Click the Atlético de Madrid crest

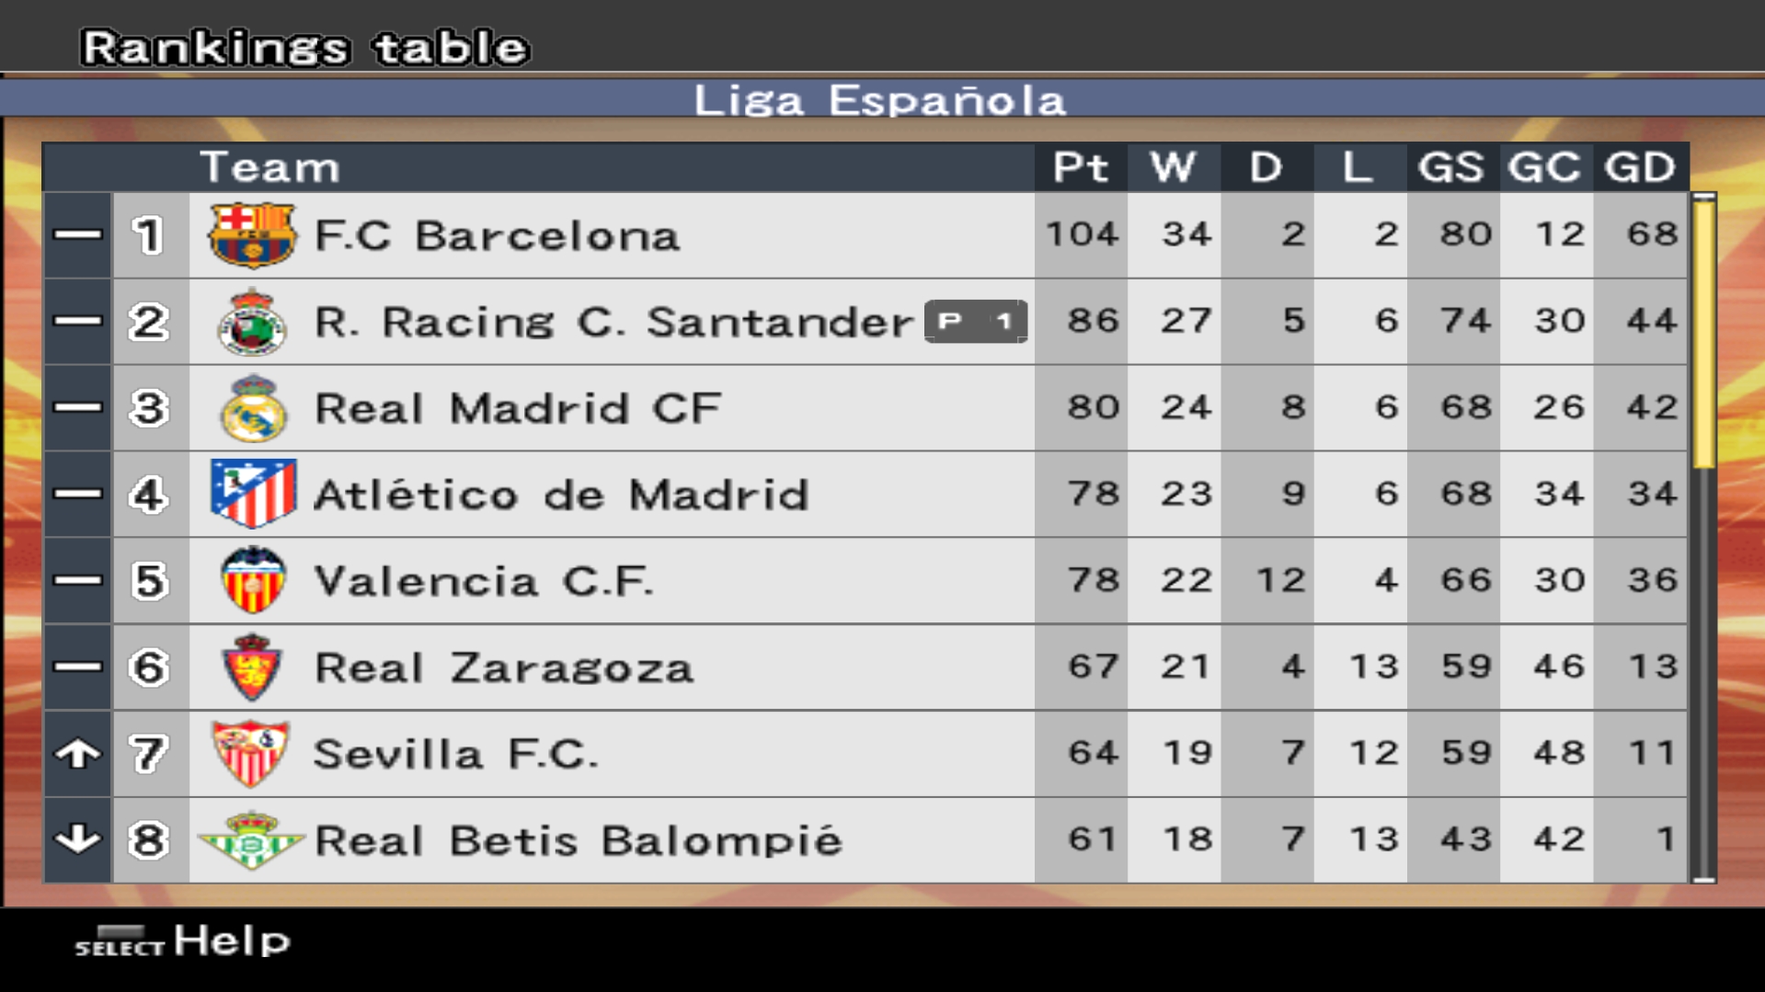253,494
